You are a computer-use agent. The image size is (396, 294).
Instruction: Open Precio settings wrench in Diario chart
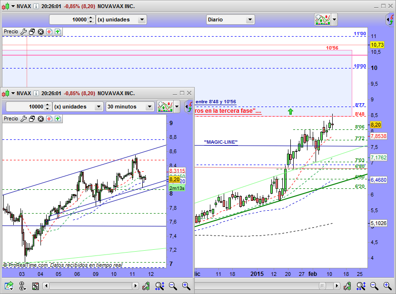coord(23,31)
